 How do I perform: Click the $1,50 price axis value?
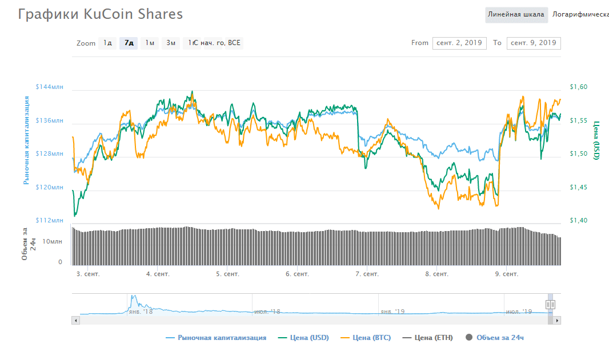pyautogui.click(x=578, y=153)
